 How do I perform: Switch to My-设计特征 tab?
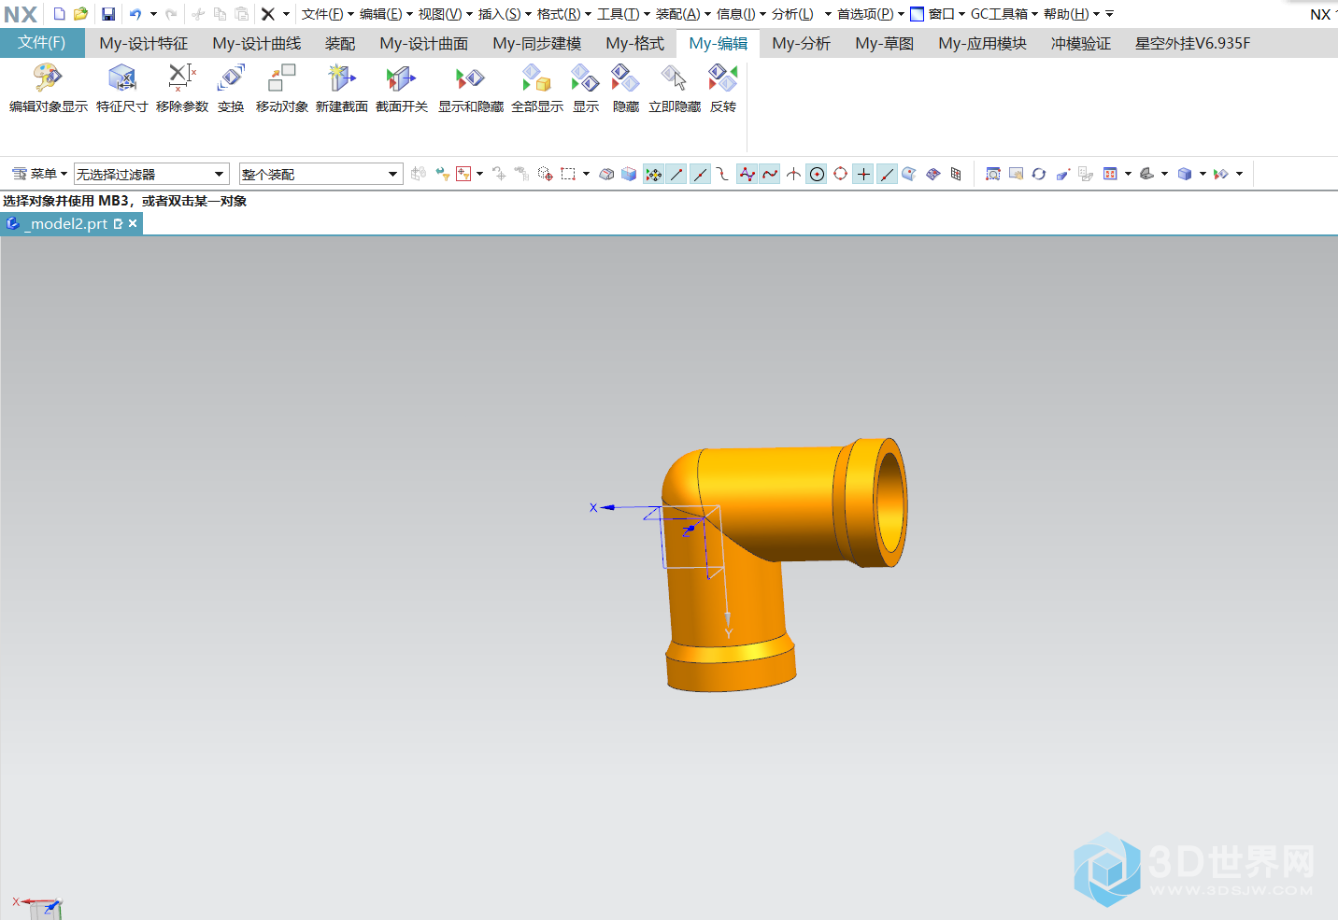[144, 43]
